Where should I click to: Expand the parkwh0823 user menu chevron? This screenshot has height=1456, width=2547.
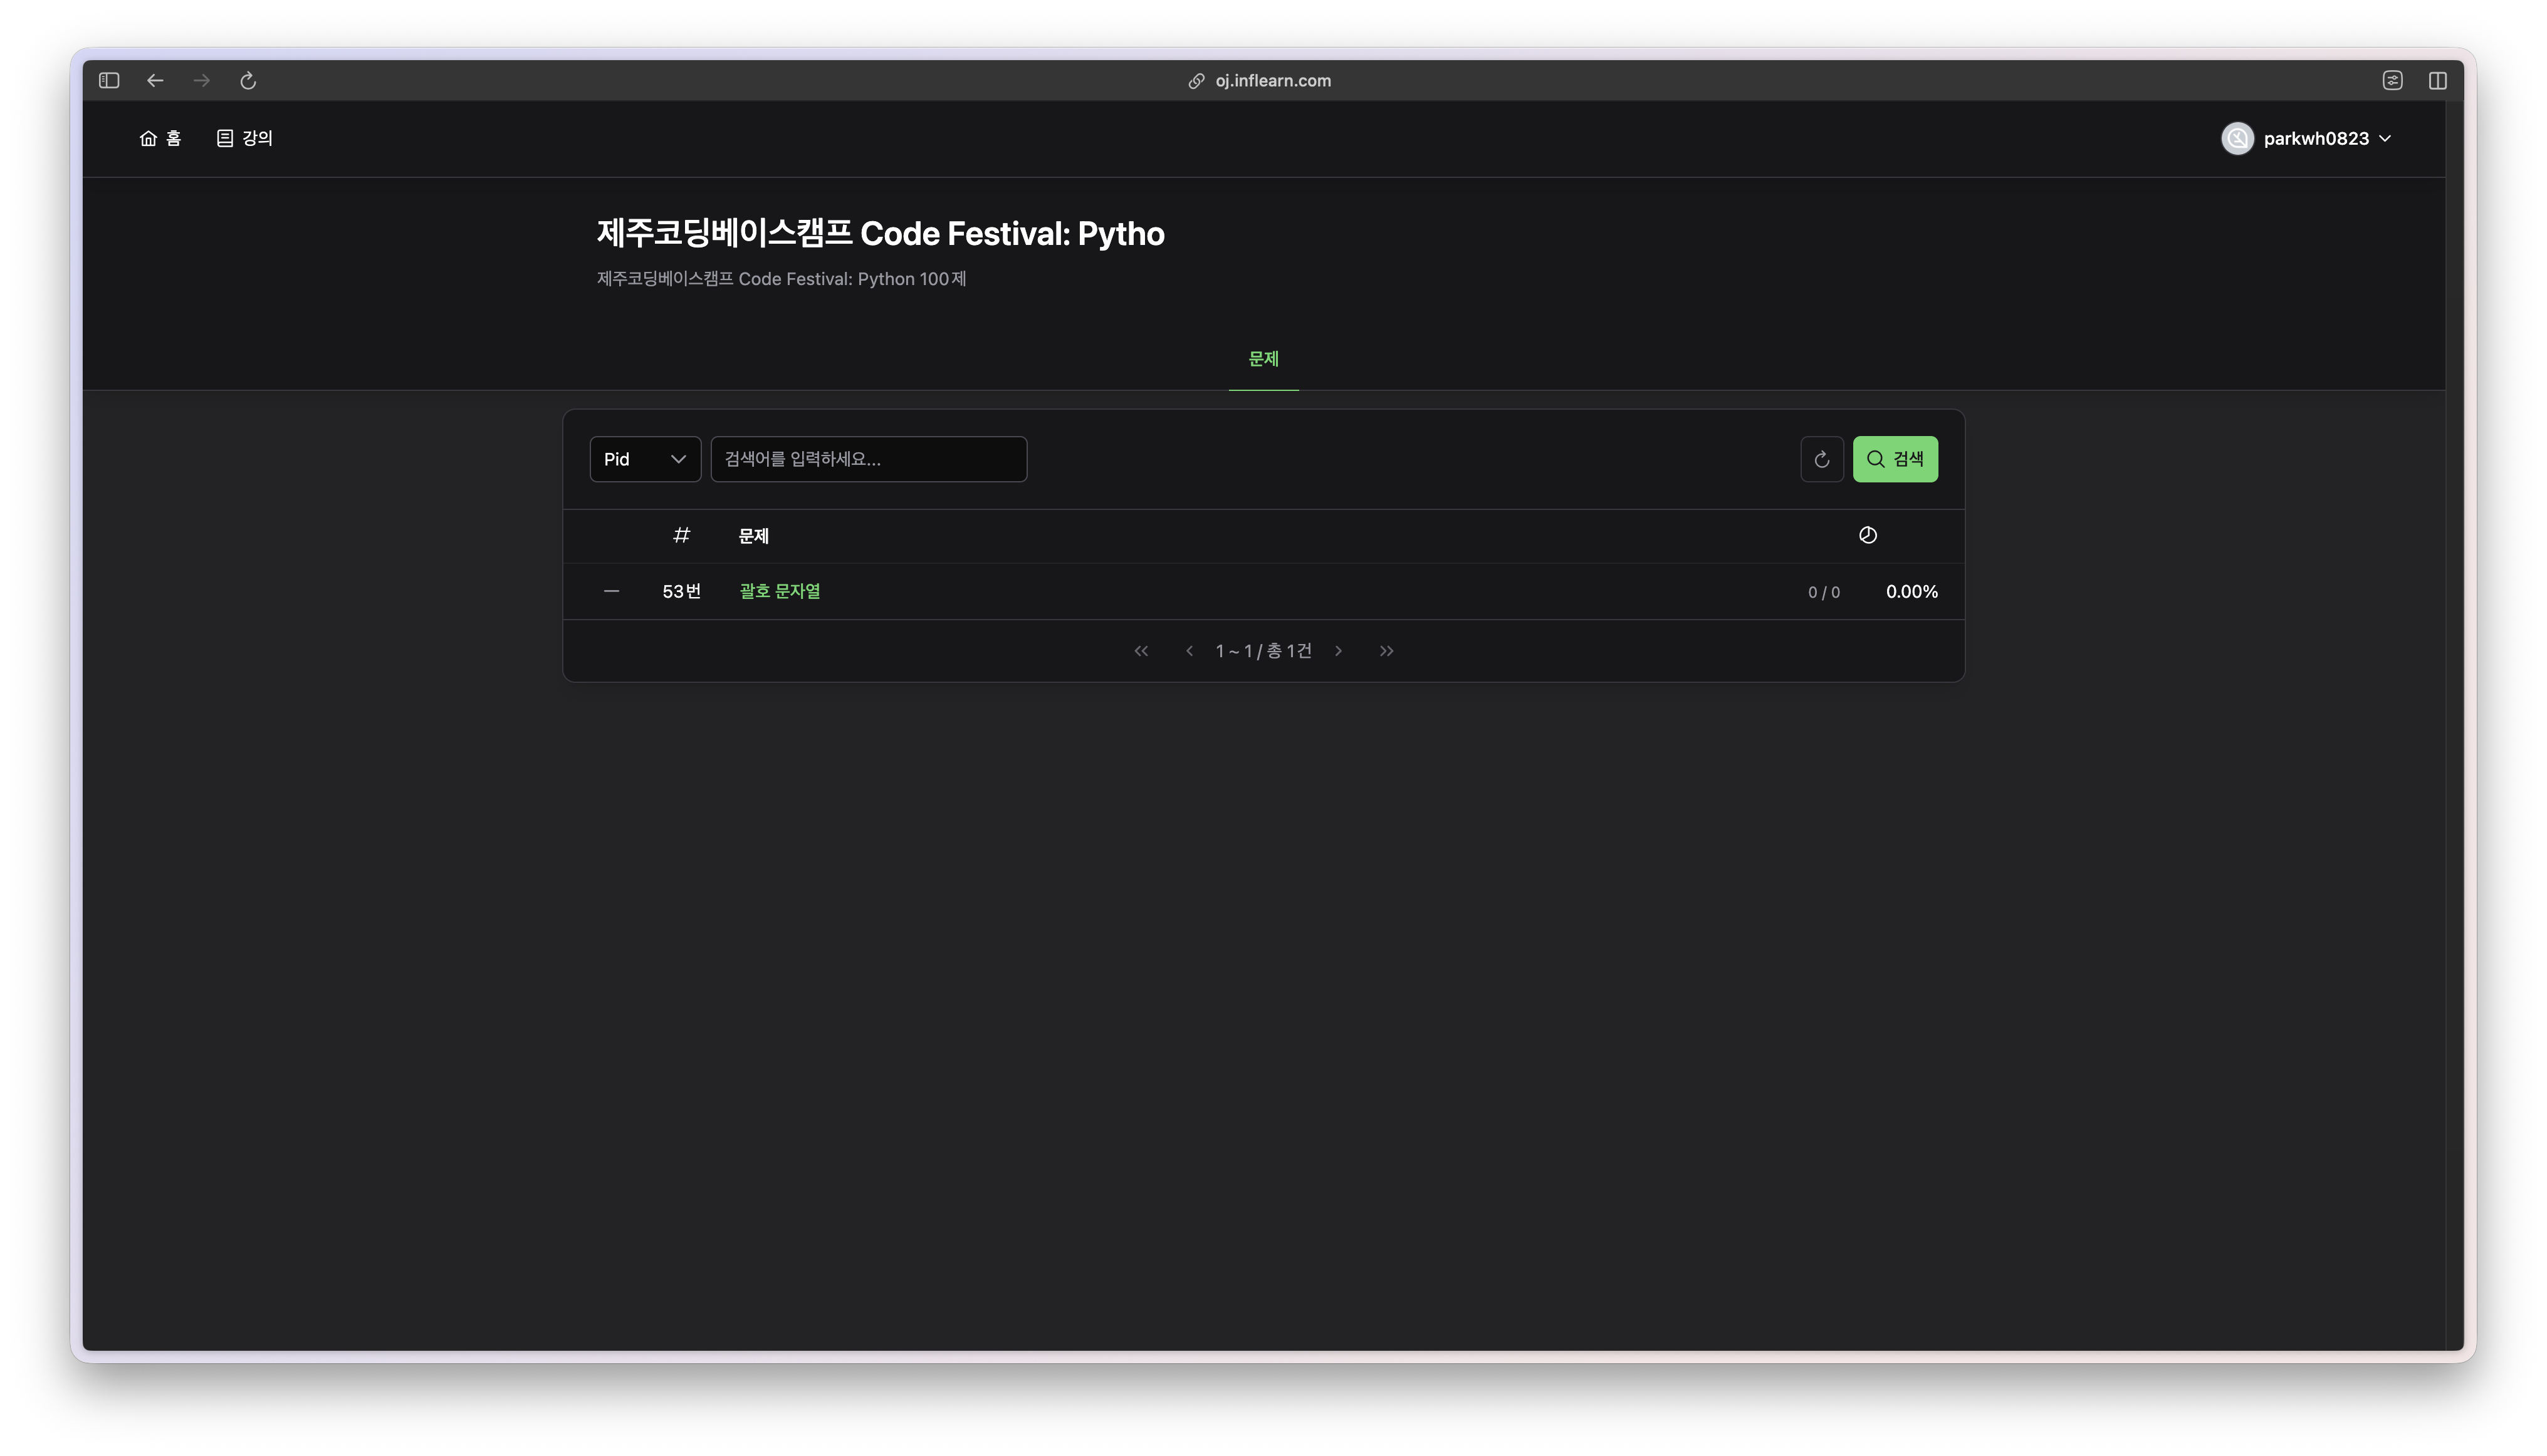click(x=2385, y=139)
